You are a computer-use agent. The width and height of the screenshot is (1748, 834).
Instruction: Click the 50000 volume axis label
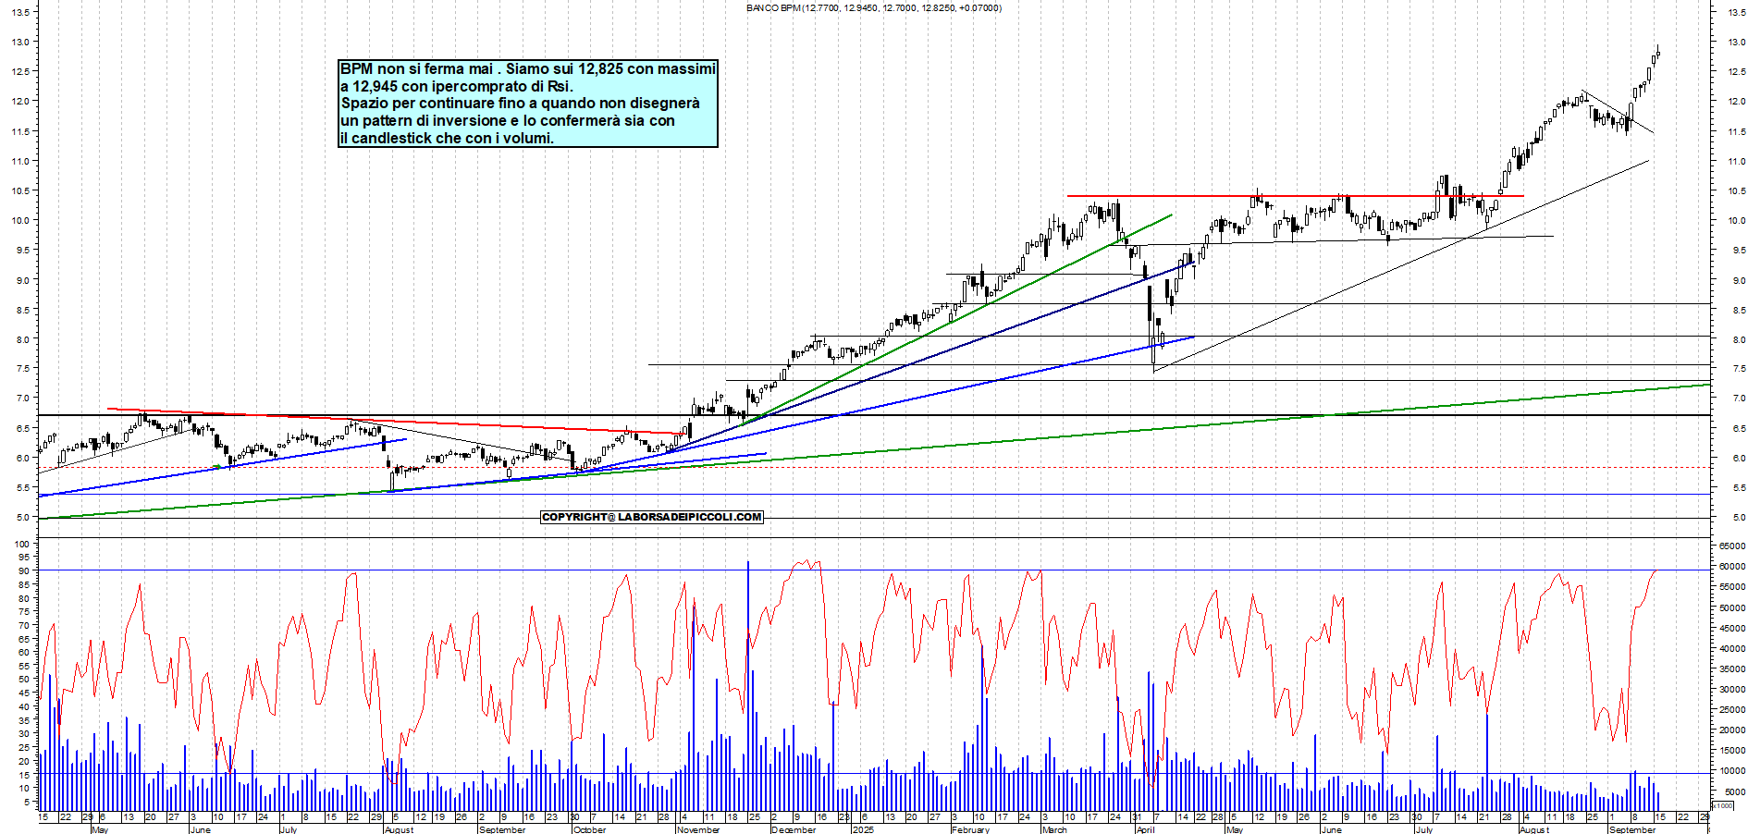[x=1732, y=608]
